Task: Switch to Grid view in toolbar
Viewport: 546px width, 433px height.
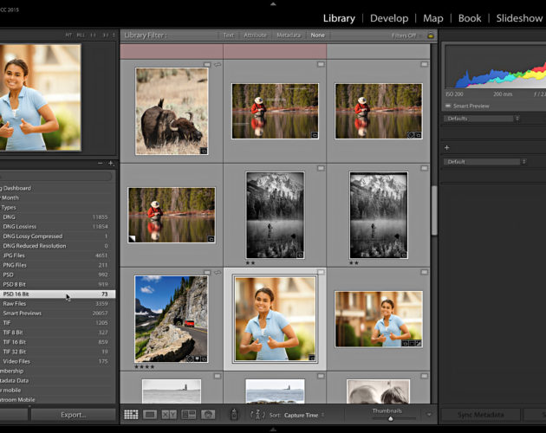Action: tap(131, 415)
